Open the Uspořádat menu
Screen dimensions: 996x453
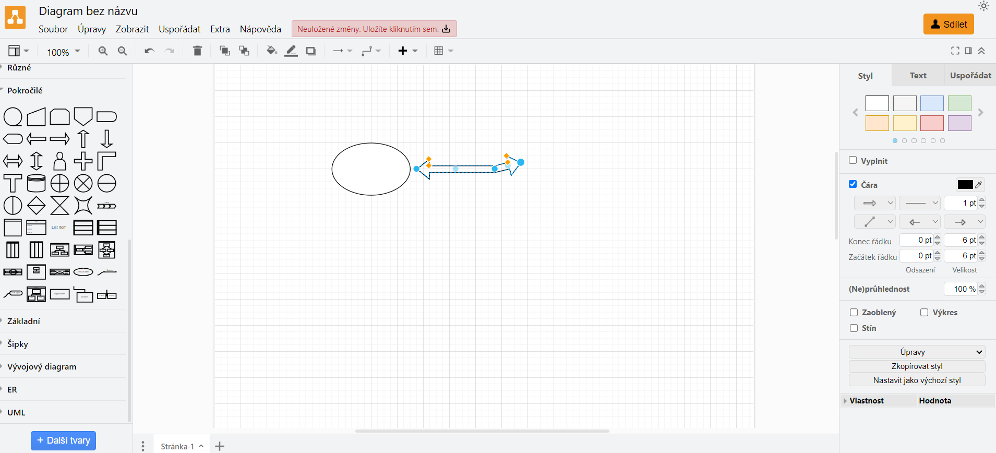[179, 29]
